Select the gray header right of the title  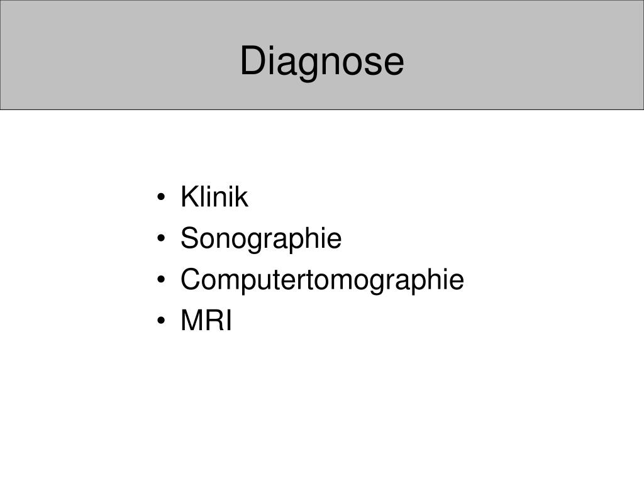pos(524,55)
